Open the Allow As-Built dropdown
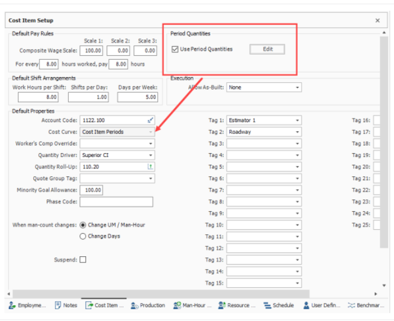Screen dimensions: 394x321 click(297, 88)
